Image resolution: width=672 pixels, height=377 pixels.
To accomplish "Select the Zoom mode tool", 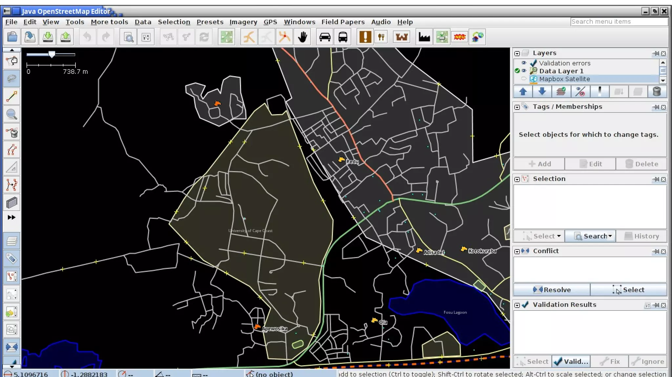I will (11, 114).
